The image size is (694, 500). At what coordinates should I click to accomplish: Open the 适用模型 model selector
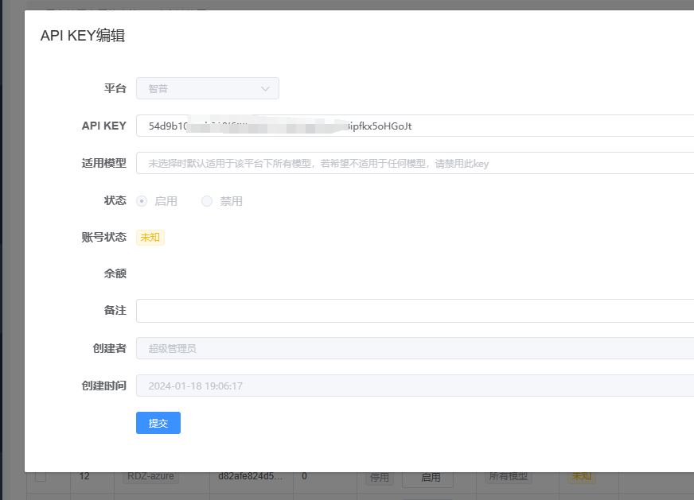pyautogui.click(x=415, y=163)
